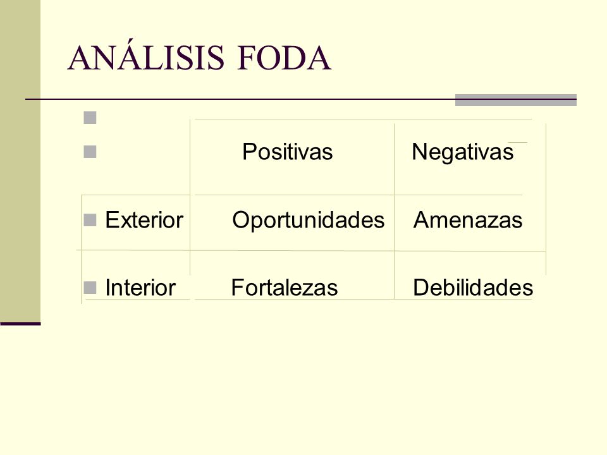Viewport: 607px width, 455px height.
Task: Select the Positivas column header
Action: tap(287, 151)
